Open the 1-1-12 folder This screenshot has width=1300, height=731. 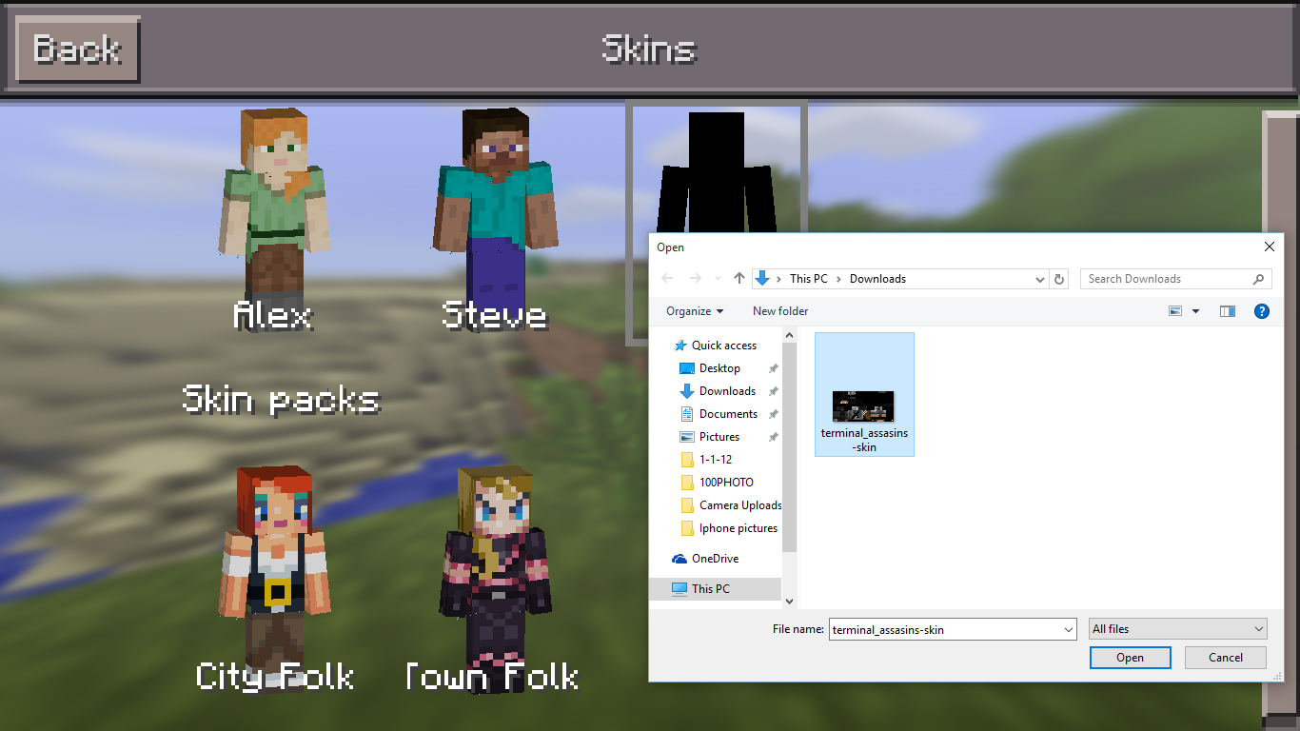(716, 460)
